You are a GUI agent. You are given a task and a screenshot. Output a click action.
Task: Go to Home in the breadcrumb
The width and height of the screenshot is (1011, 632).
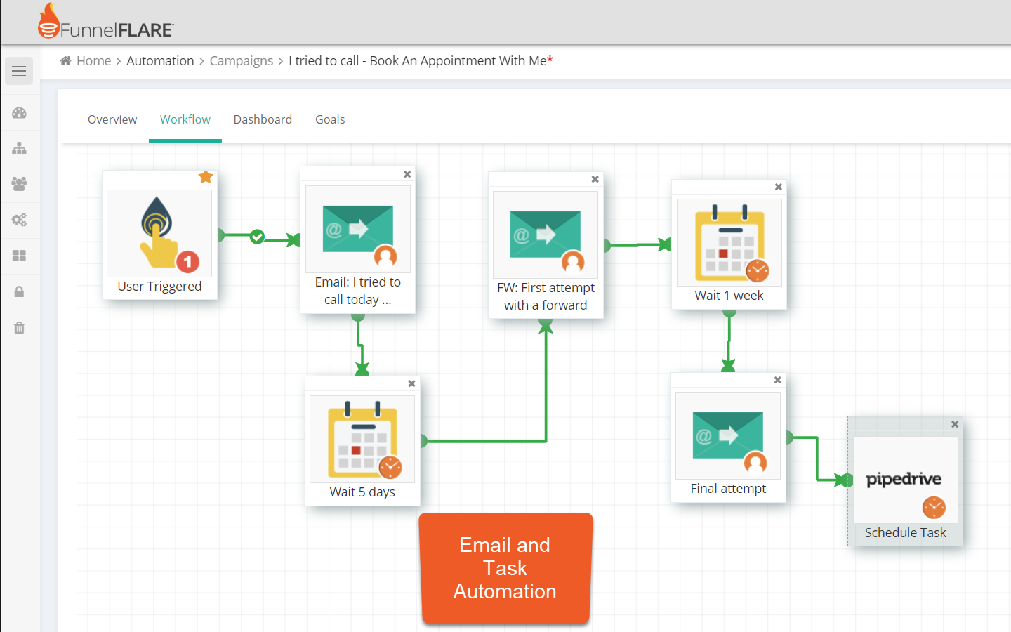93,61
